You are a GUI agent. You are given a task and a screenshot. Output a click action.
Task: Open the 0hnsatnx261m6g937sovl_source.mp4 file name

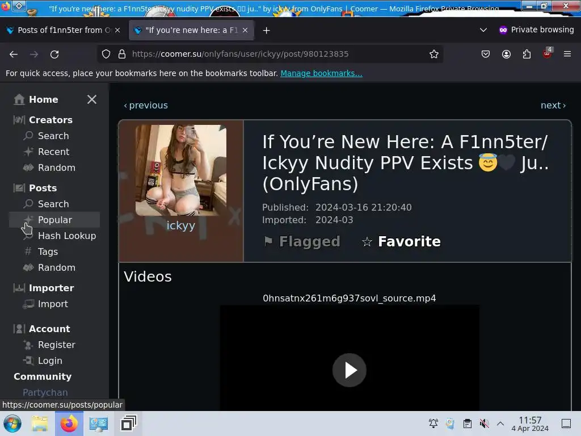coord(350,299)
